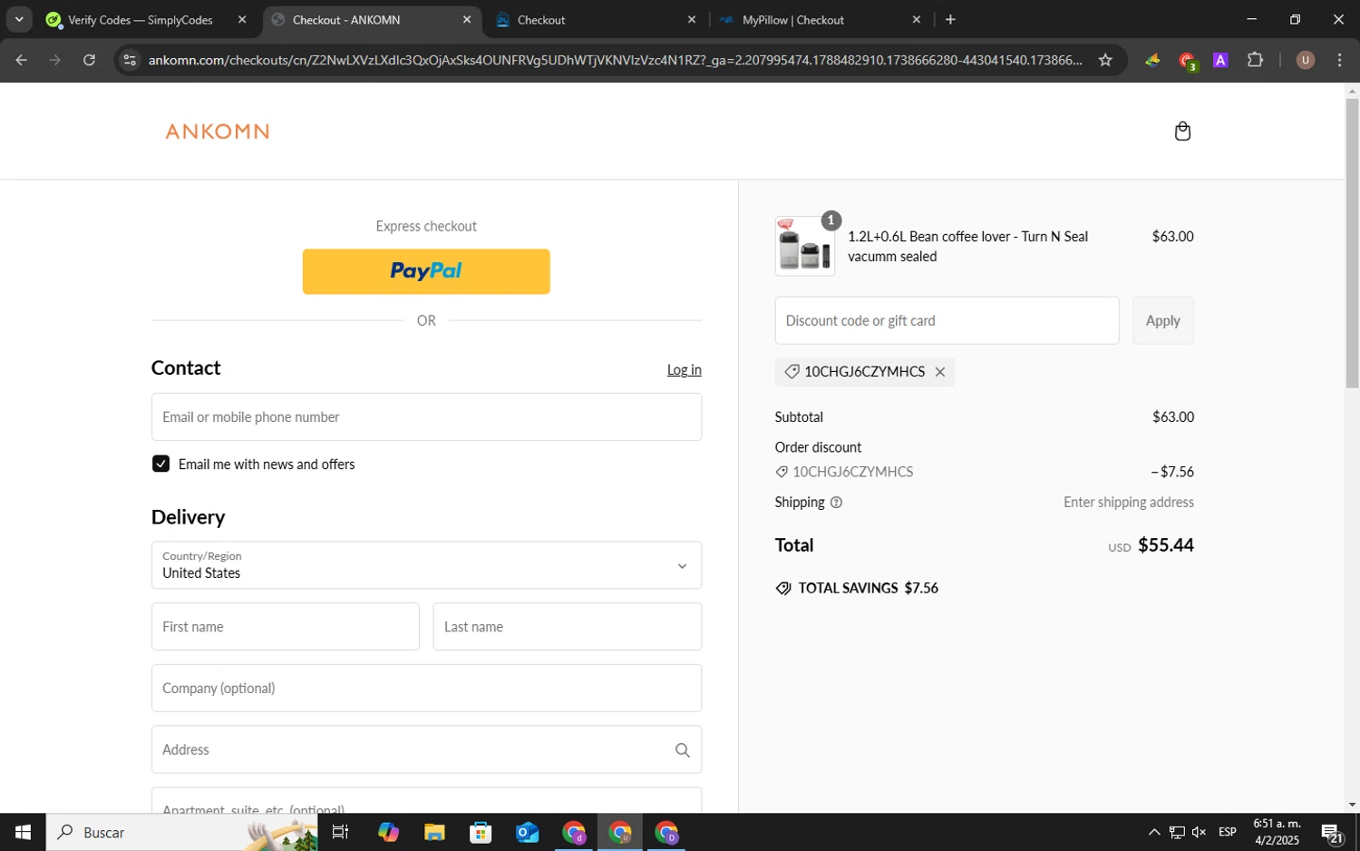Image resolution: width=1360 pixels, height=851 pixels.
Task: Click the Company (optional) field
Action: click(x=426, y=689)
